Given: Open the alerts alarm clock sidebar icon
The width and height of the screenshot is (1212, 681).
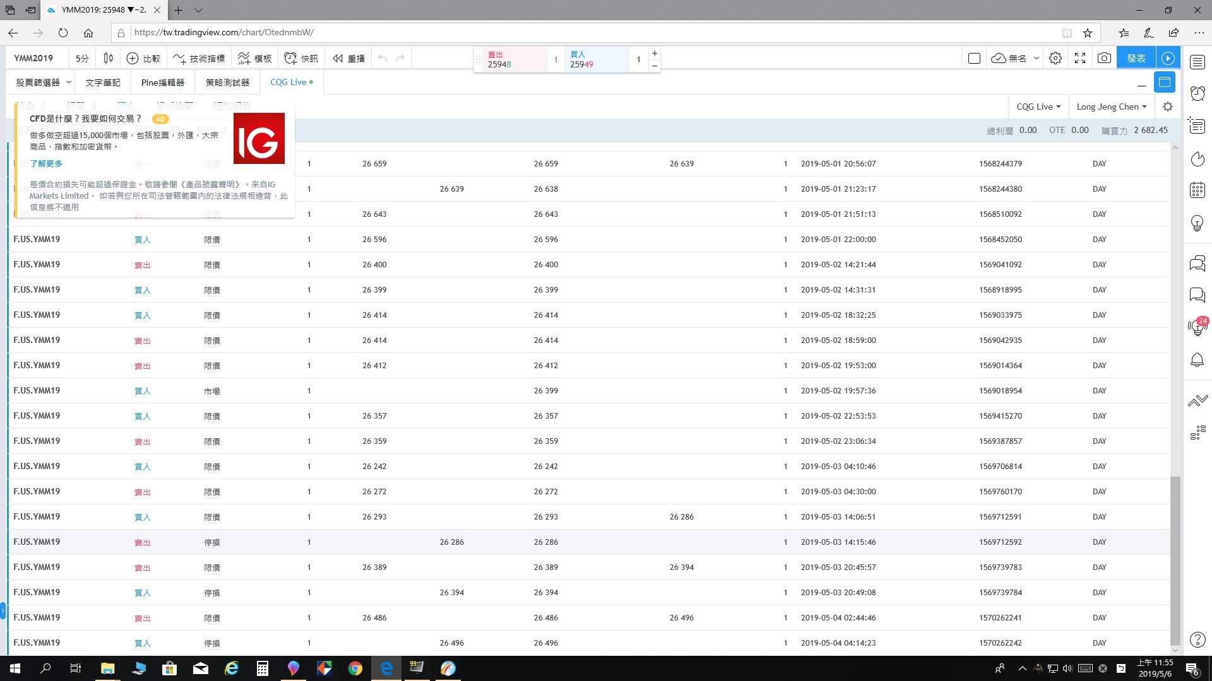Looking at the screenshot, I should pyautogui.click(x=1197, y=94).
